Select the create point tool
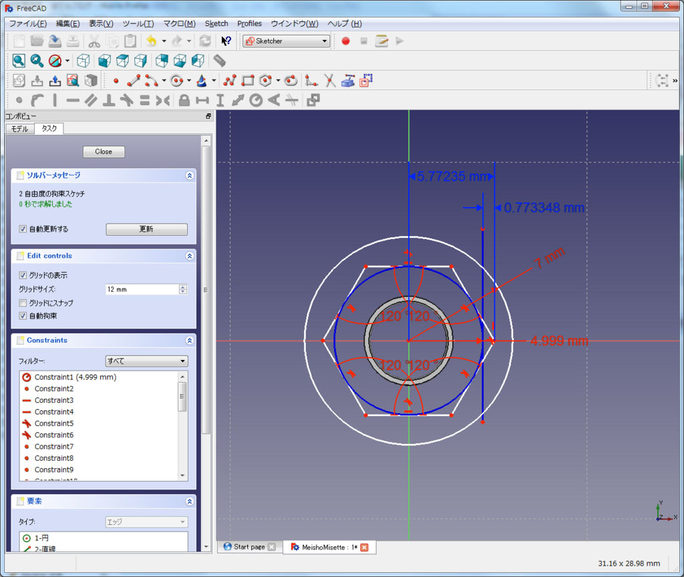The image size is (684, 577). (116, 81)
